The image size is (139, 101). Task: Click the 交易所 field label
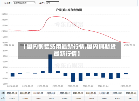click(x=8, y=3)
